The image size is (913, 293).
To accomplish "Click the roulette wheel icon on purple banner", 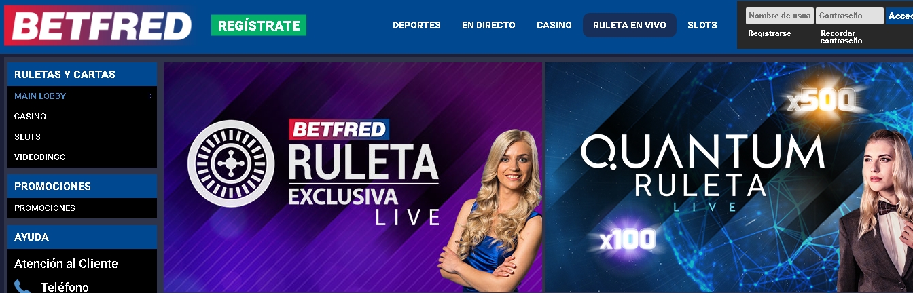I will pos(230,163).
